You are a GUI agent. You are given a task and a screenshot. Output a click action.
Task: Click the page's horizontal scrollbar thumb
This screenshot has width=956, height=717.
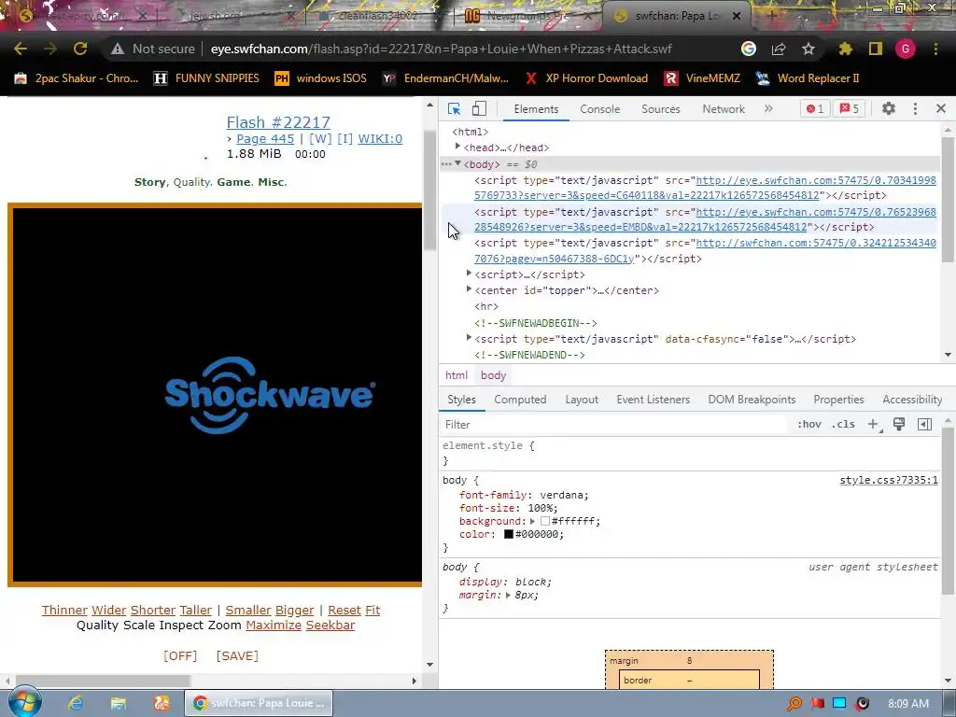click(x=103, y=681)
